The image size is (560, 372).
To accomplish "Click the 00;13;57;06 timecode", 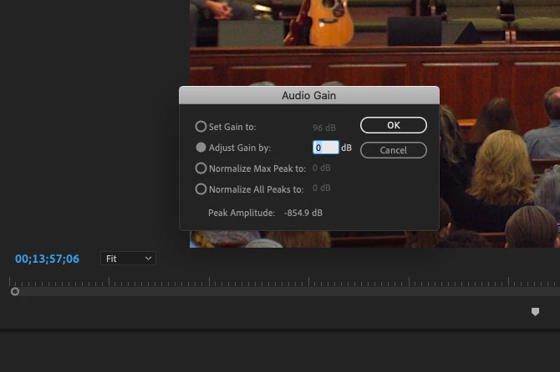I will [47, 259].
